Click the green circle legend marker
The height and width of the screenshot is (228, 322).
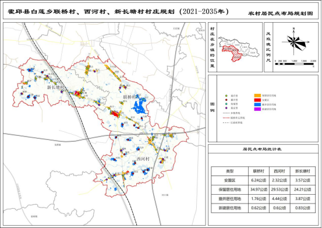[227, 96]
